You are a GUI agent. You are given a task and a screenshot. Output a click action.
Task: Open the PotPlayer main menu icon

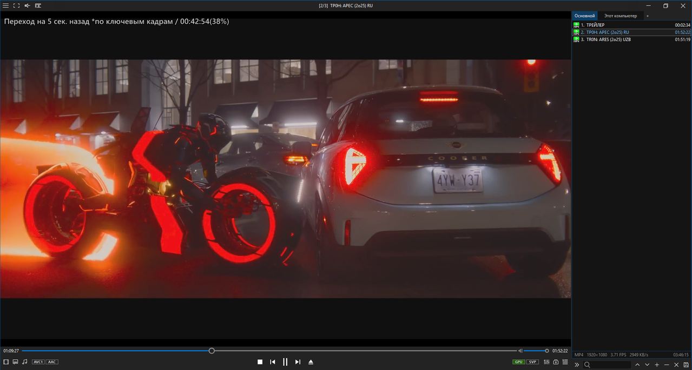(5, 5)
